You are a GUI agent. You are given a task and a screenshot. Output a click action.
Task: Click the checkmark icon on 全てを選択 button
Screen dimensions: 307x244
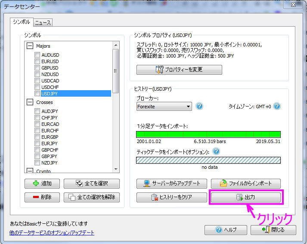pyautogui.click(x=79, y=183)
